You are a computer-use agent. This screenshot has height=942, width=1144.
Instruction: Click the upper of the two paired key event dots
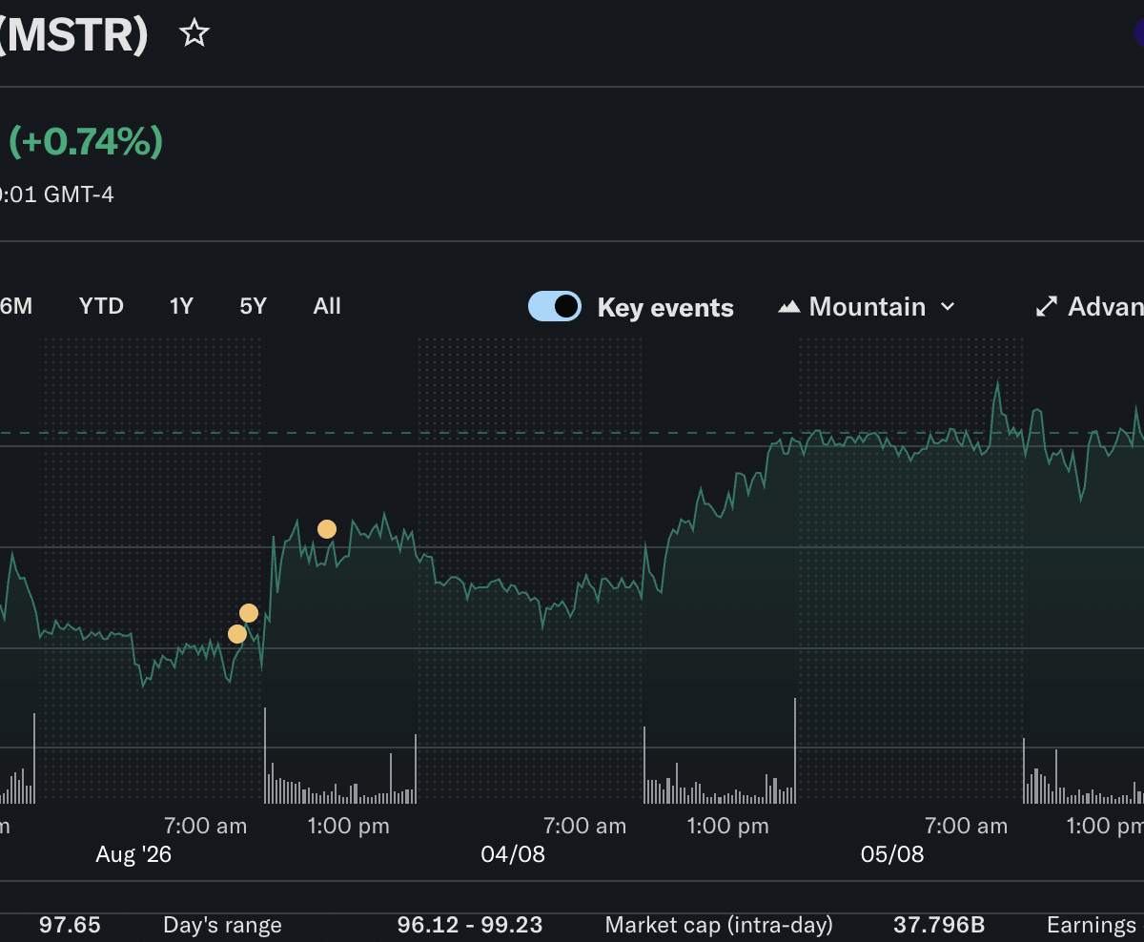[249, 613]
